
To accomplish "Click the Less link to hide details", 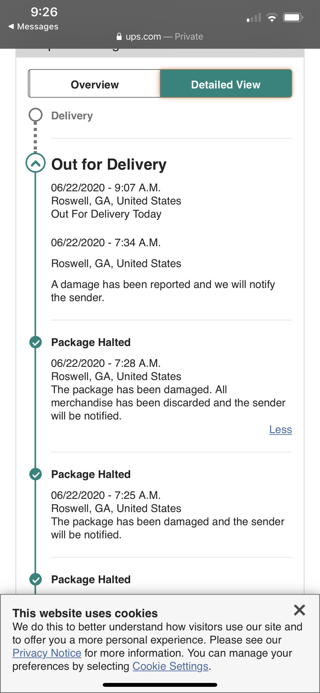I will 281,430.
